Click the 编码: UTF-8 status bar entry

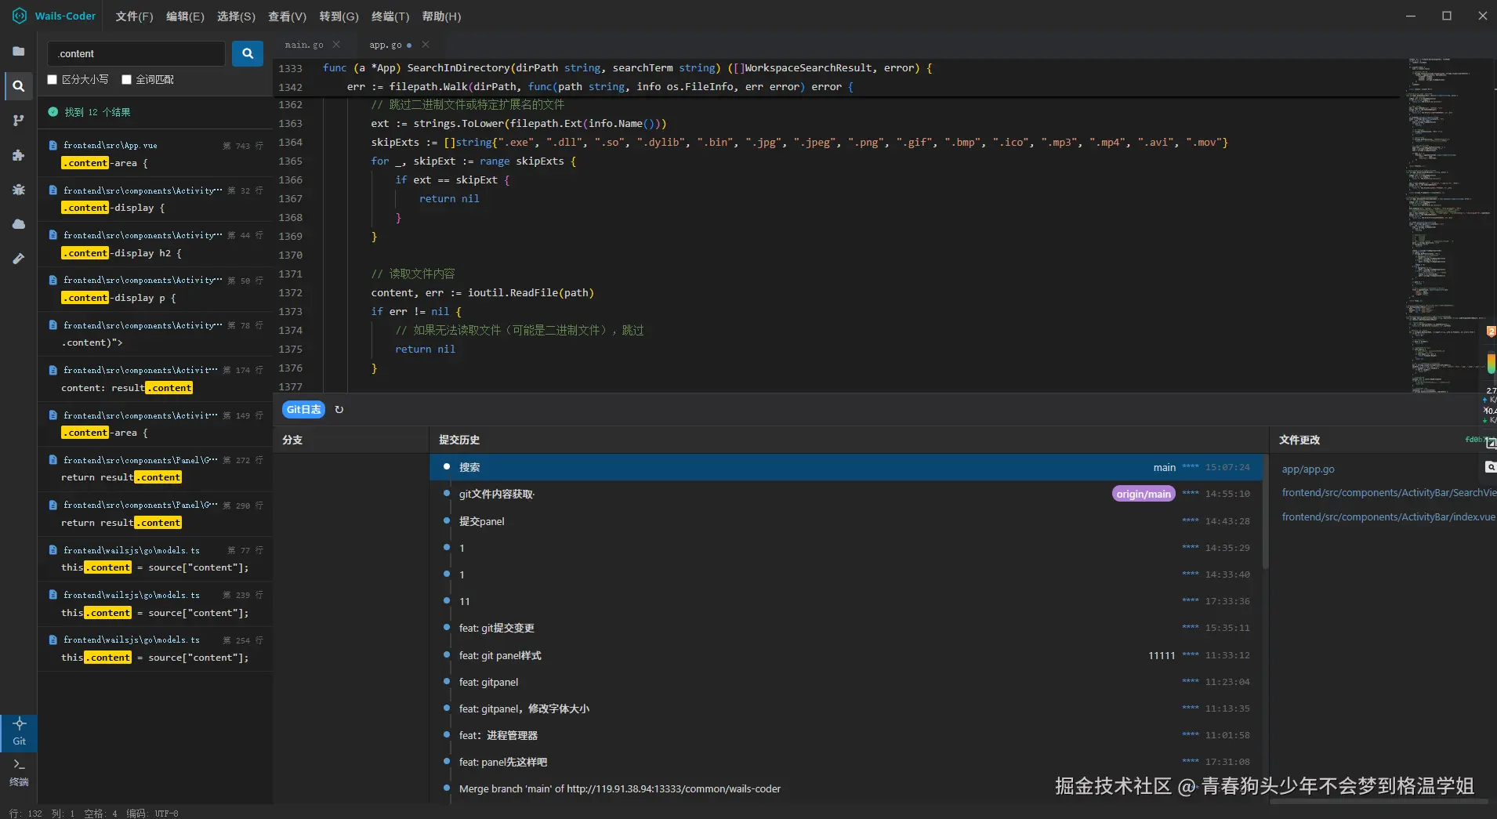153,814
